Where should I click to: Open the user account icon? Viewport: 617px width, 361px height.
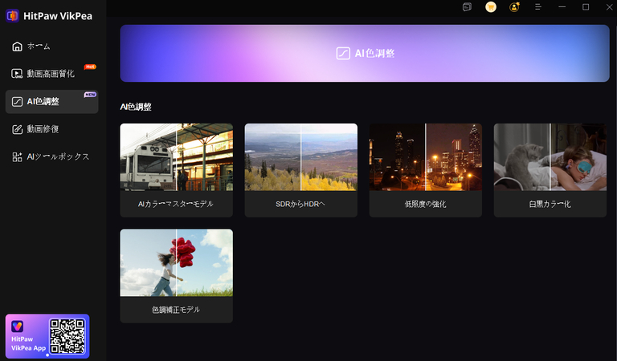tap(514, 7)
